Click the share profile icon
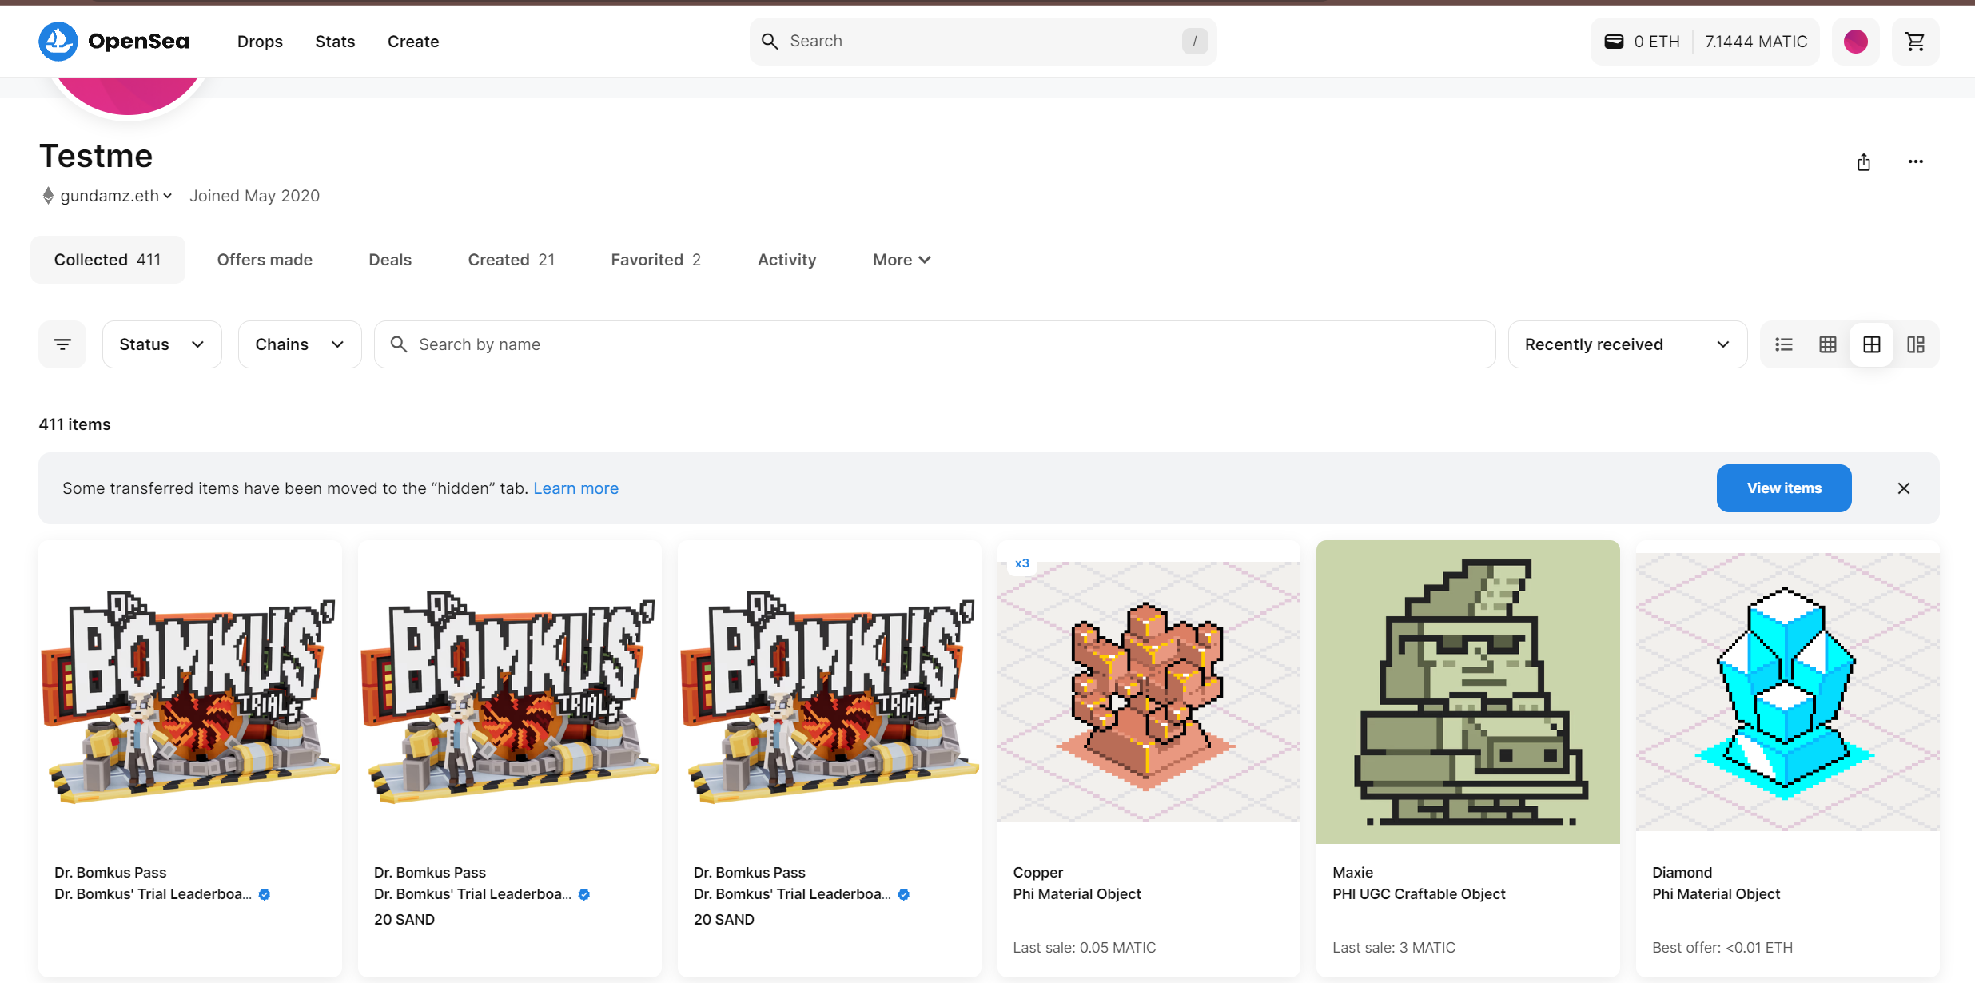Image resolution: width=1975 pixels, height=983 pixels. pyautogui.click(x=1864, y=162)
